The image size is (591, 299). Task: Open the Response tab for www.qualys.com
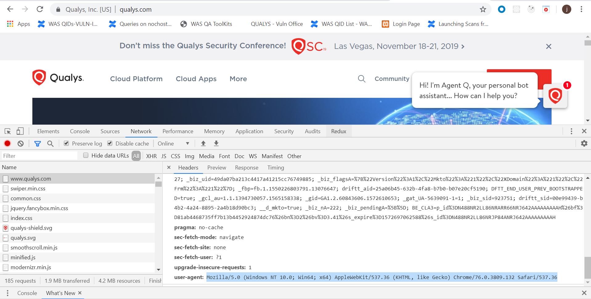click(246, 167)
